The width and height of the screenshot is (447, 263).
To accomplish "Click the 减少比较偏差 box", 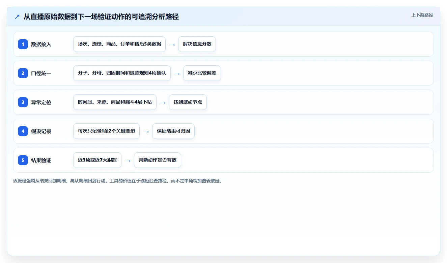I will pos(202,73).
